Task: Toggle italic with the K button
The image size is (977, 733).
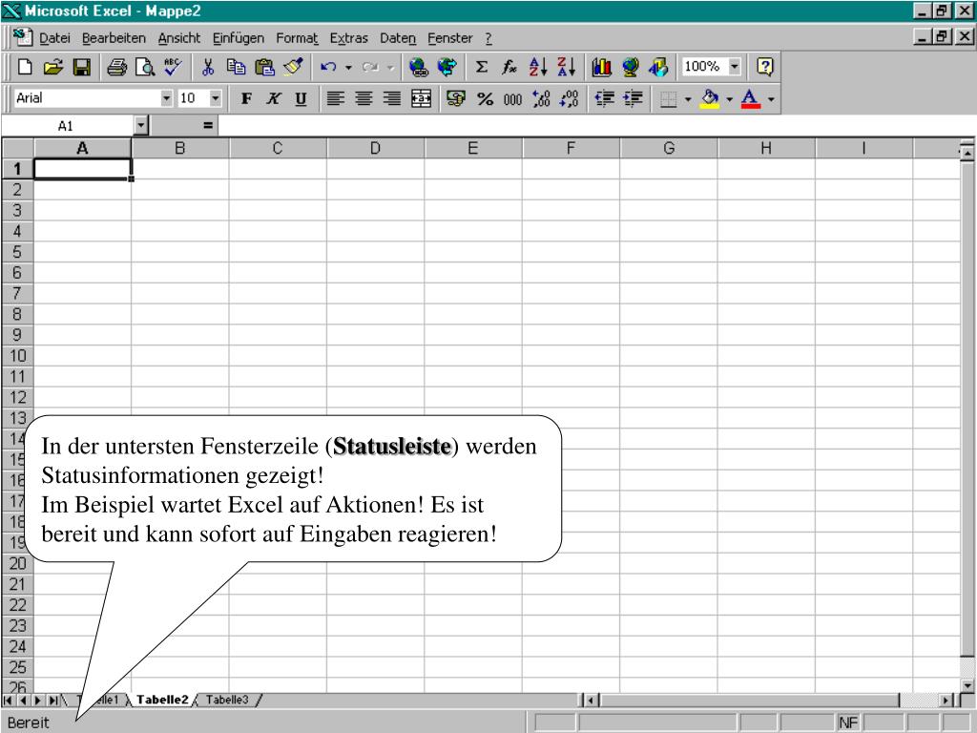Action: click(274, 98)
